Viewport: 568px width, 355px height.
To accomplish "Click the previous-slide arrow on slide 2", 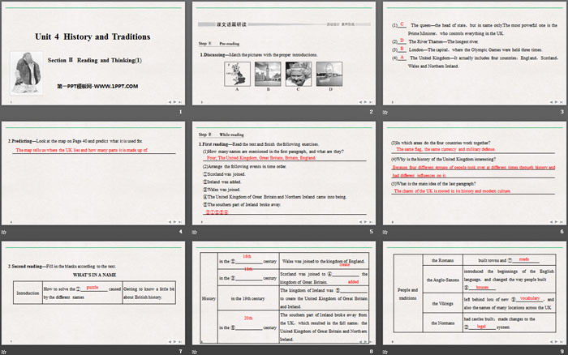I will click(x=360, y=102).
